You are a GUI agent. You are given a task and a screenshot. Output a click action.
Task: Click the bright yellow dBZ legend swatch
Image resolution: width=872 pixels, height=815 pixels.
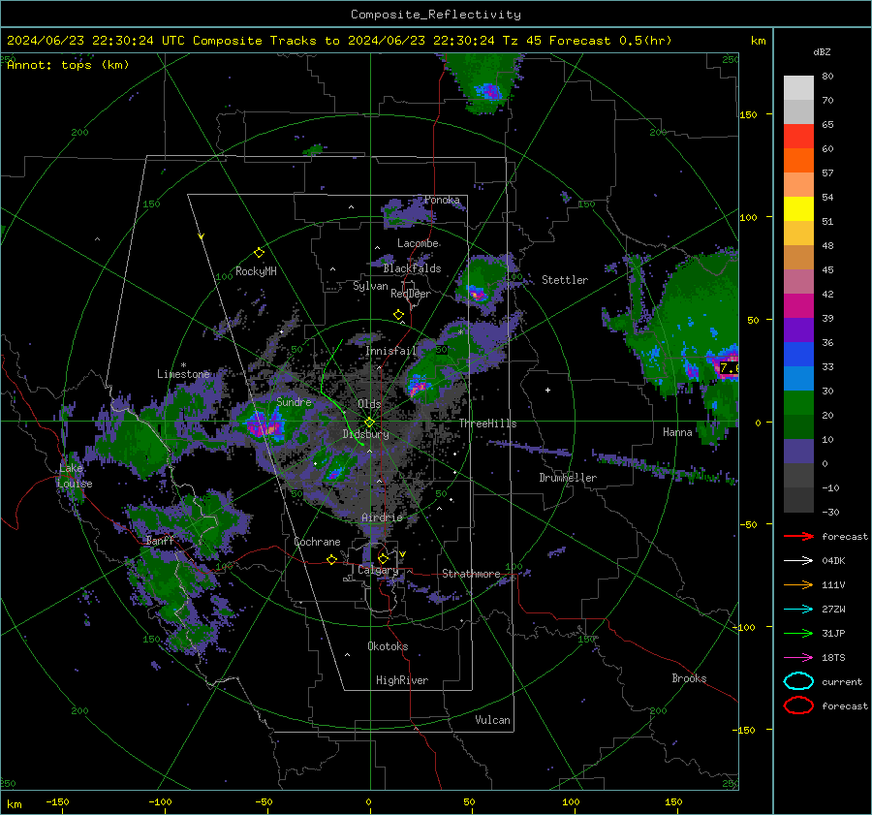pyautogui.click(x=798, y=209)
